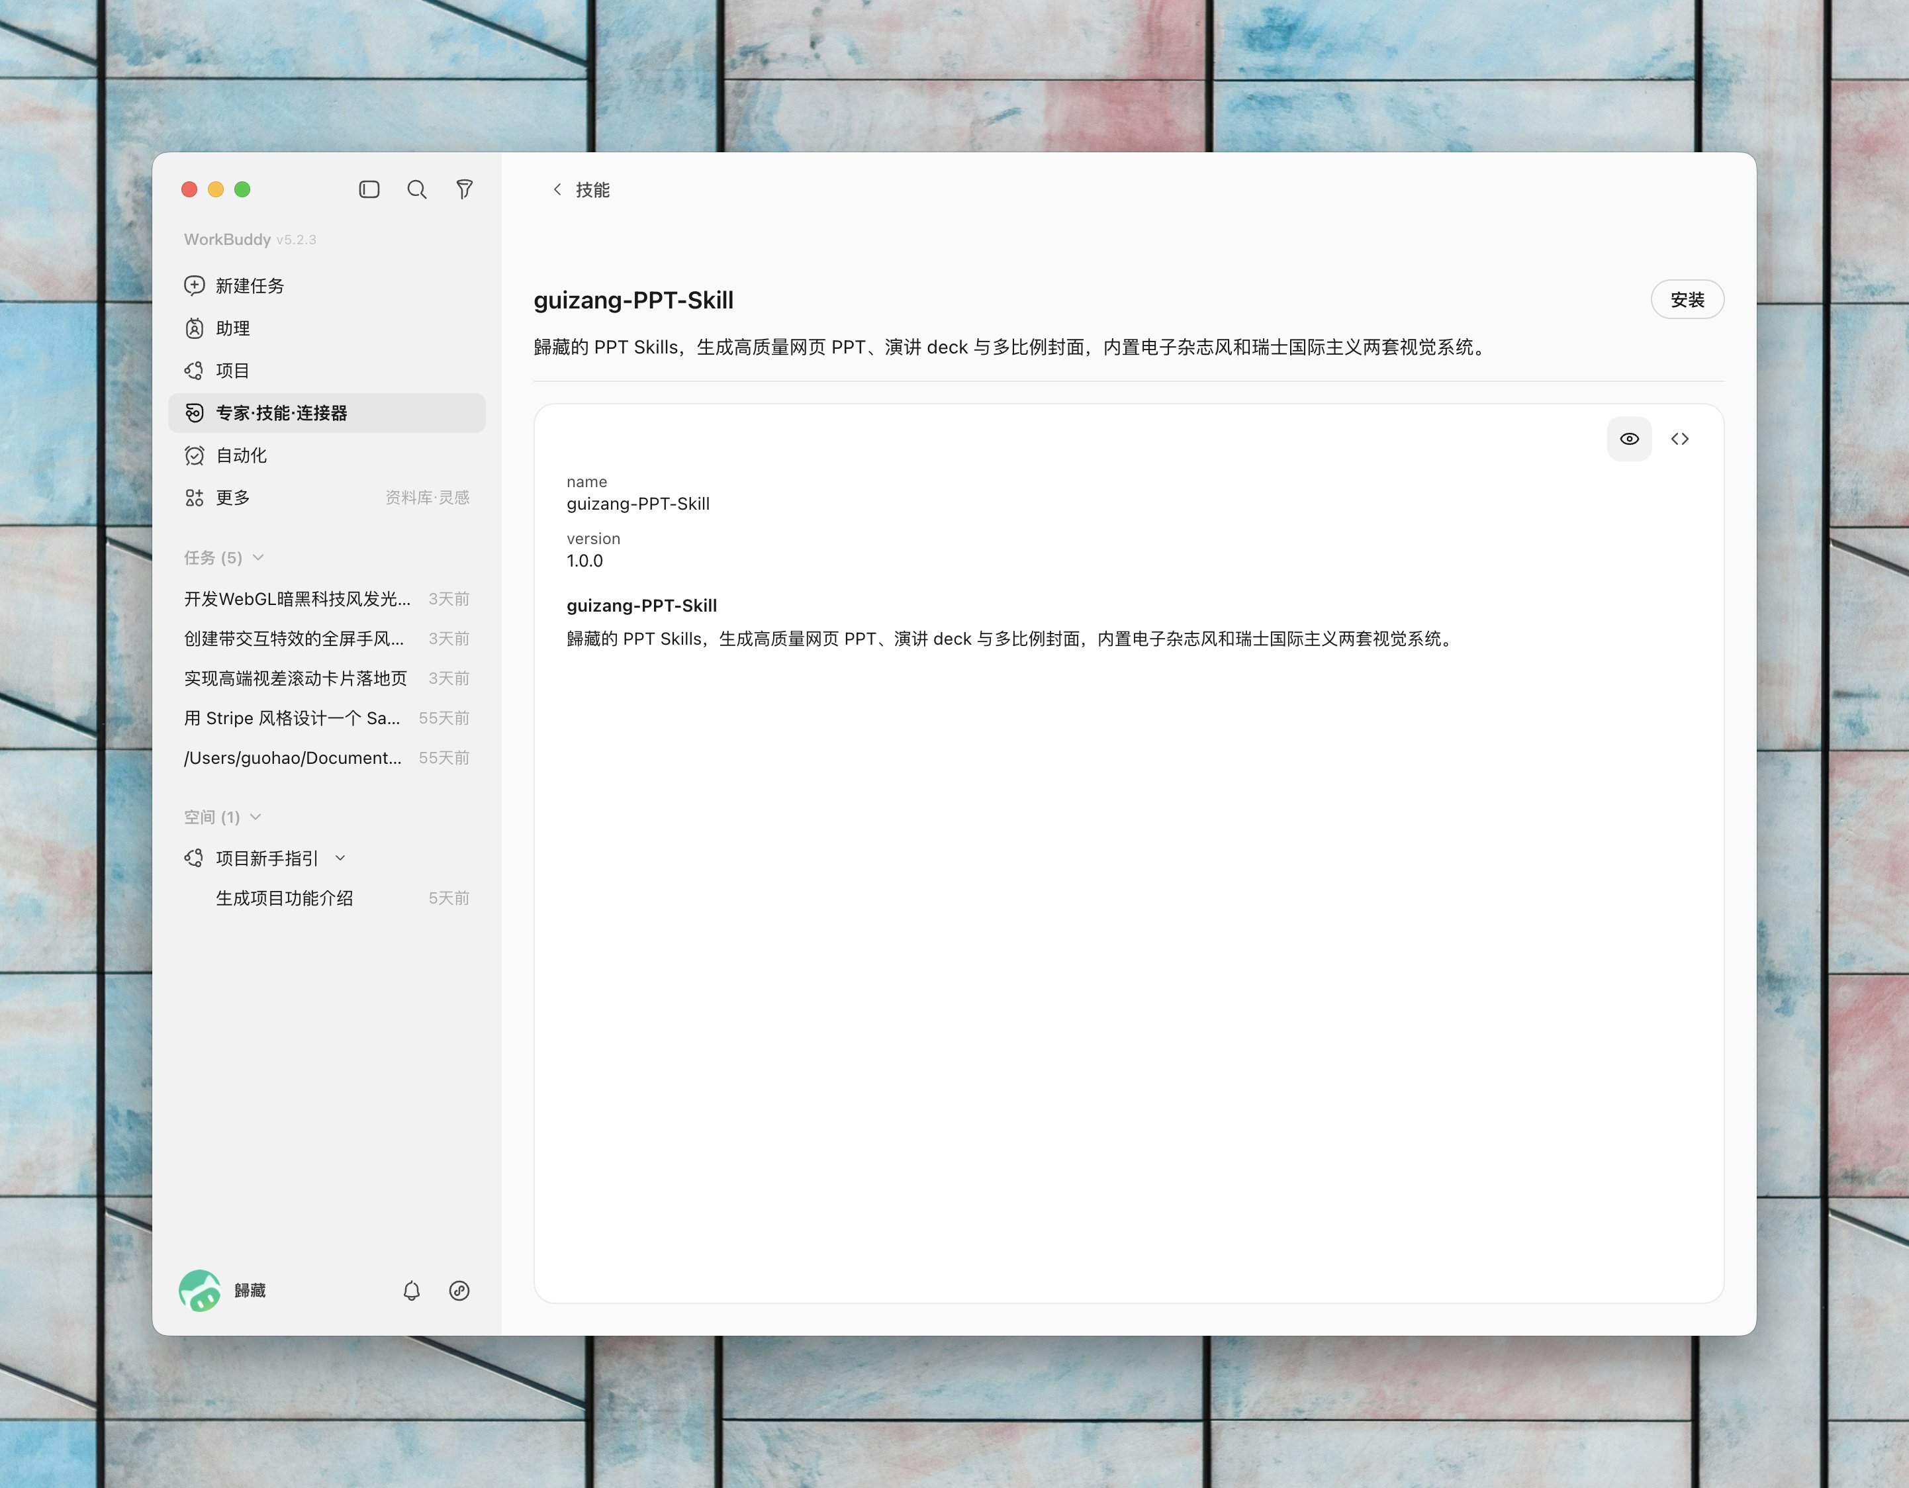Click the 5天前 timestamp on 生成项目功能介绍
The width and height of the screenshot is (1909, 1488).
tap(449, 898)
